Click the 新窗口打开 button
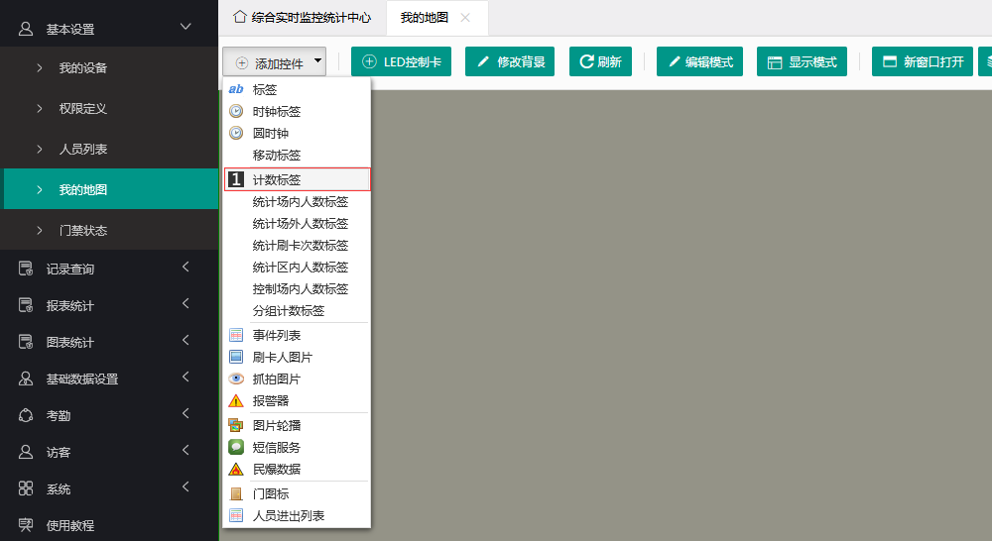Viewport: 992px width, 541px height. click(x=923, y=61)
